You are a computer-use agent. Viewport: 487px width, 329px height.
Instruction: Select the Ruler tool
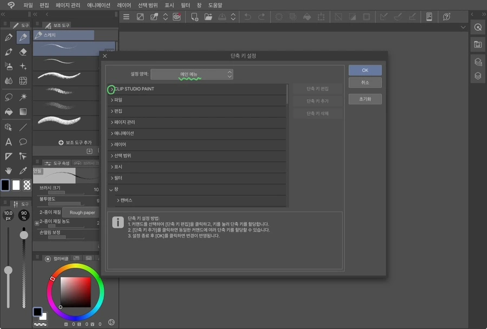pyautogui.click(x=8, y=156)
